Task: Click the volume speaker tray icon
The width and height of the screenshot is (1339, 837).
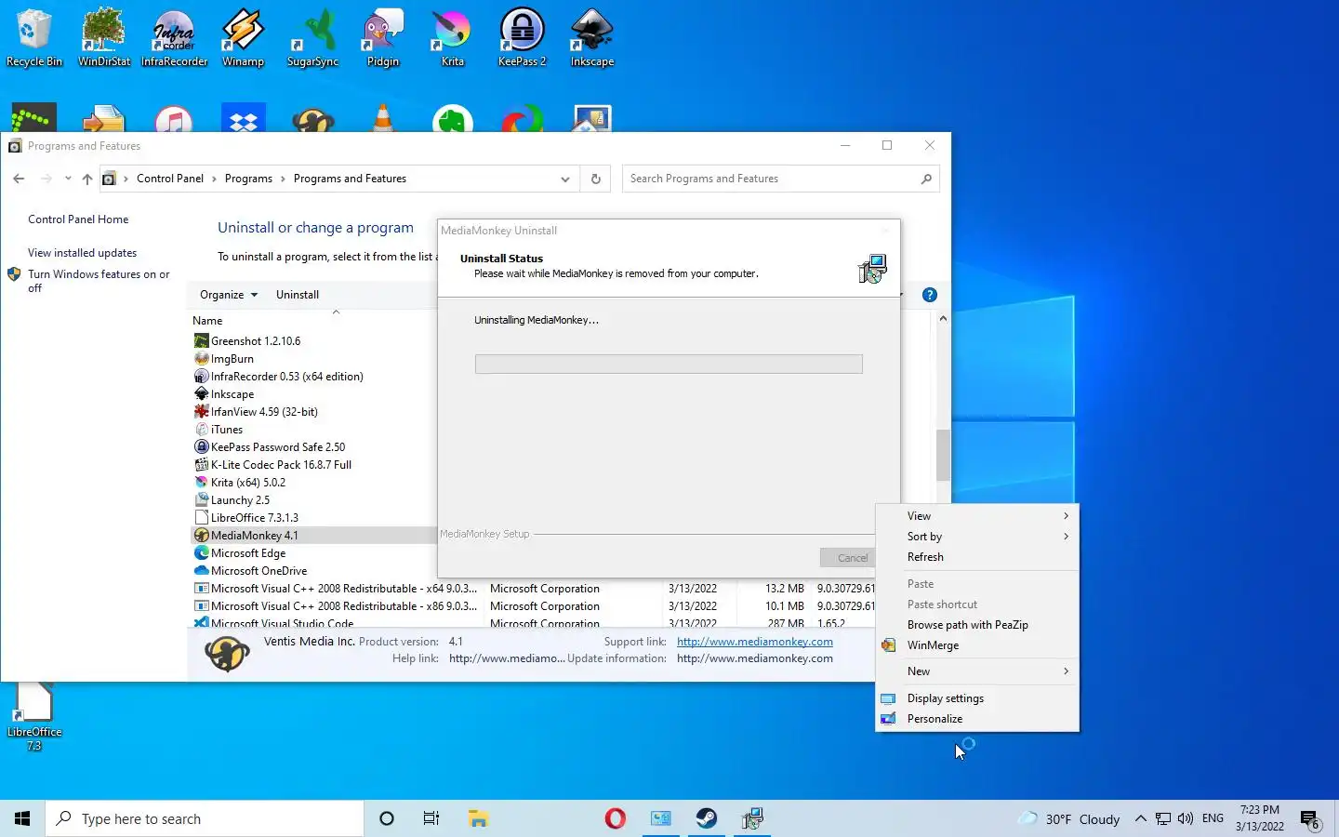Action: tap(1185, 818)
